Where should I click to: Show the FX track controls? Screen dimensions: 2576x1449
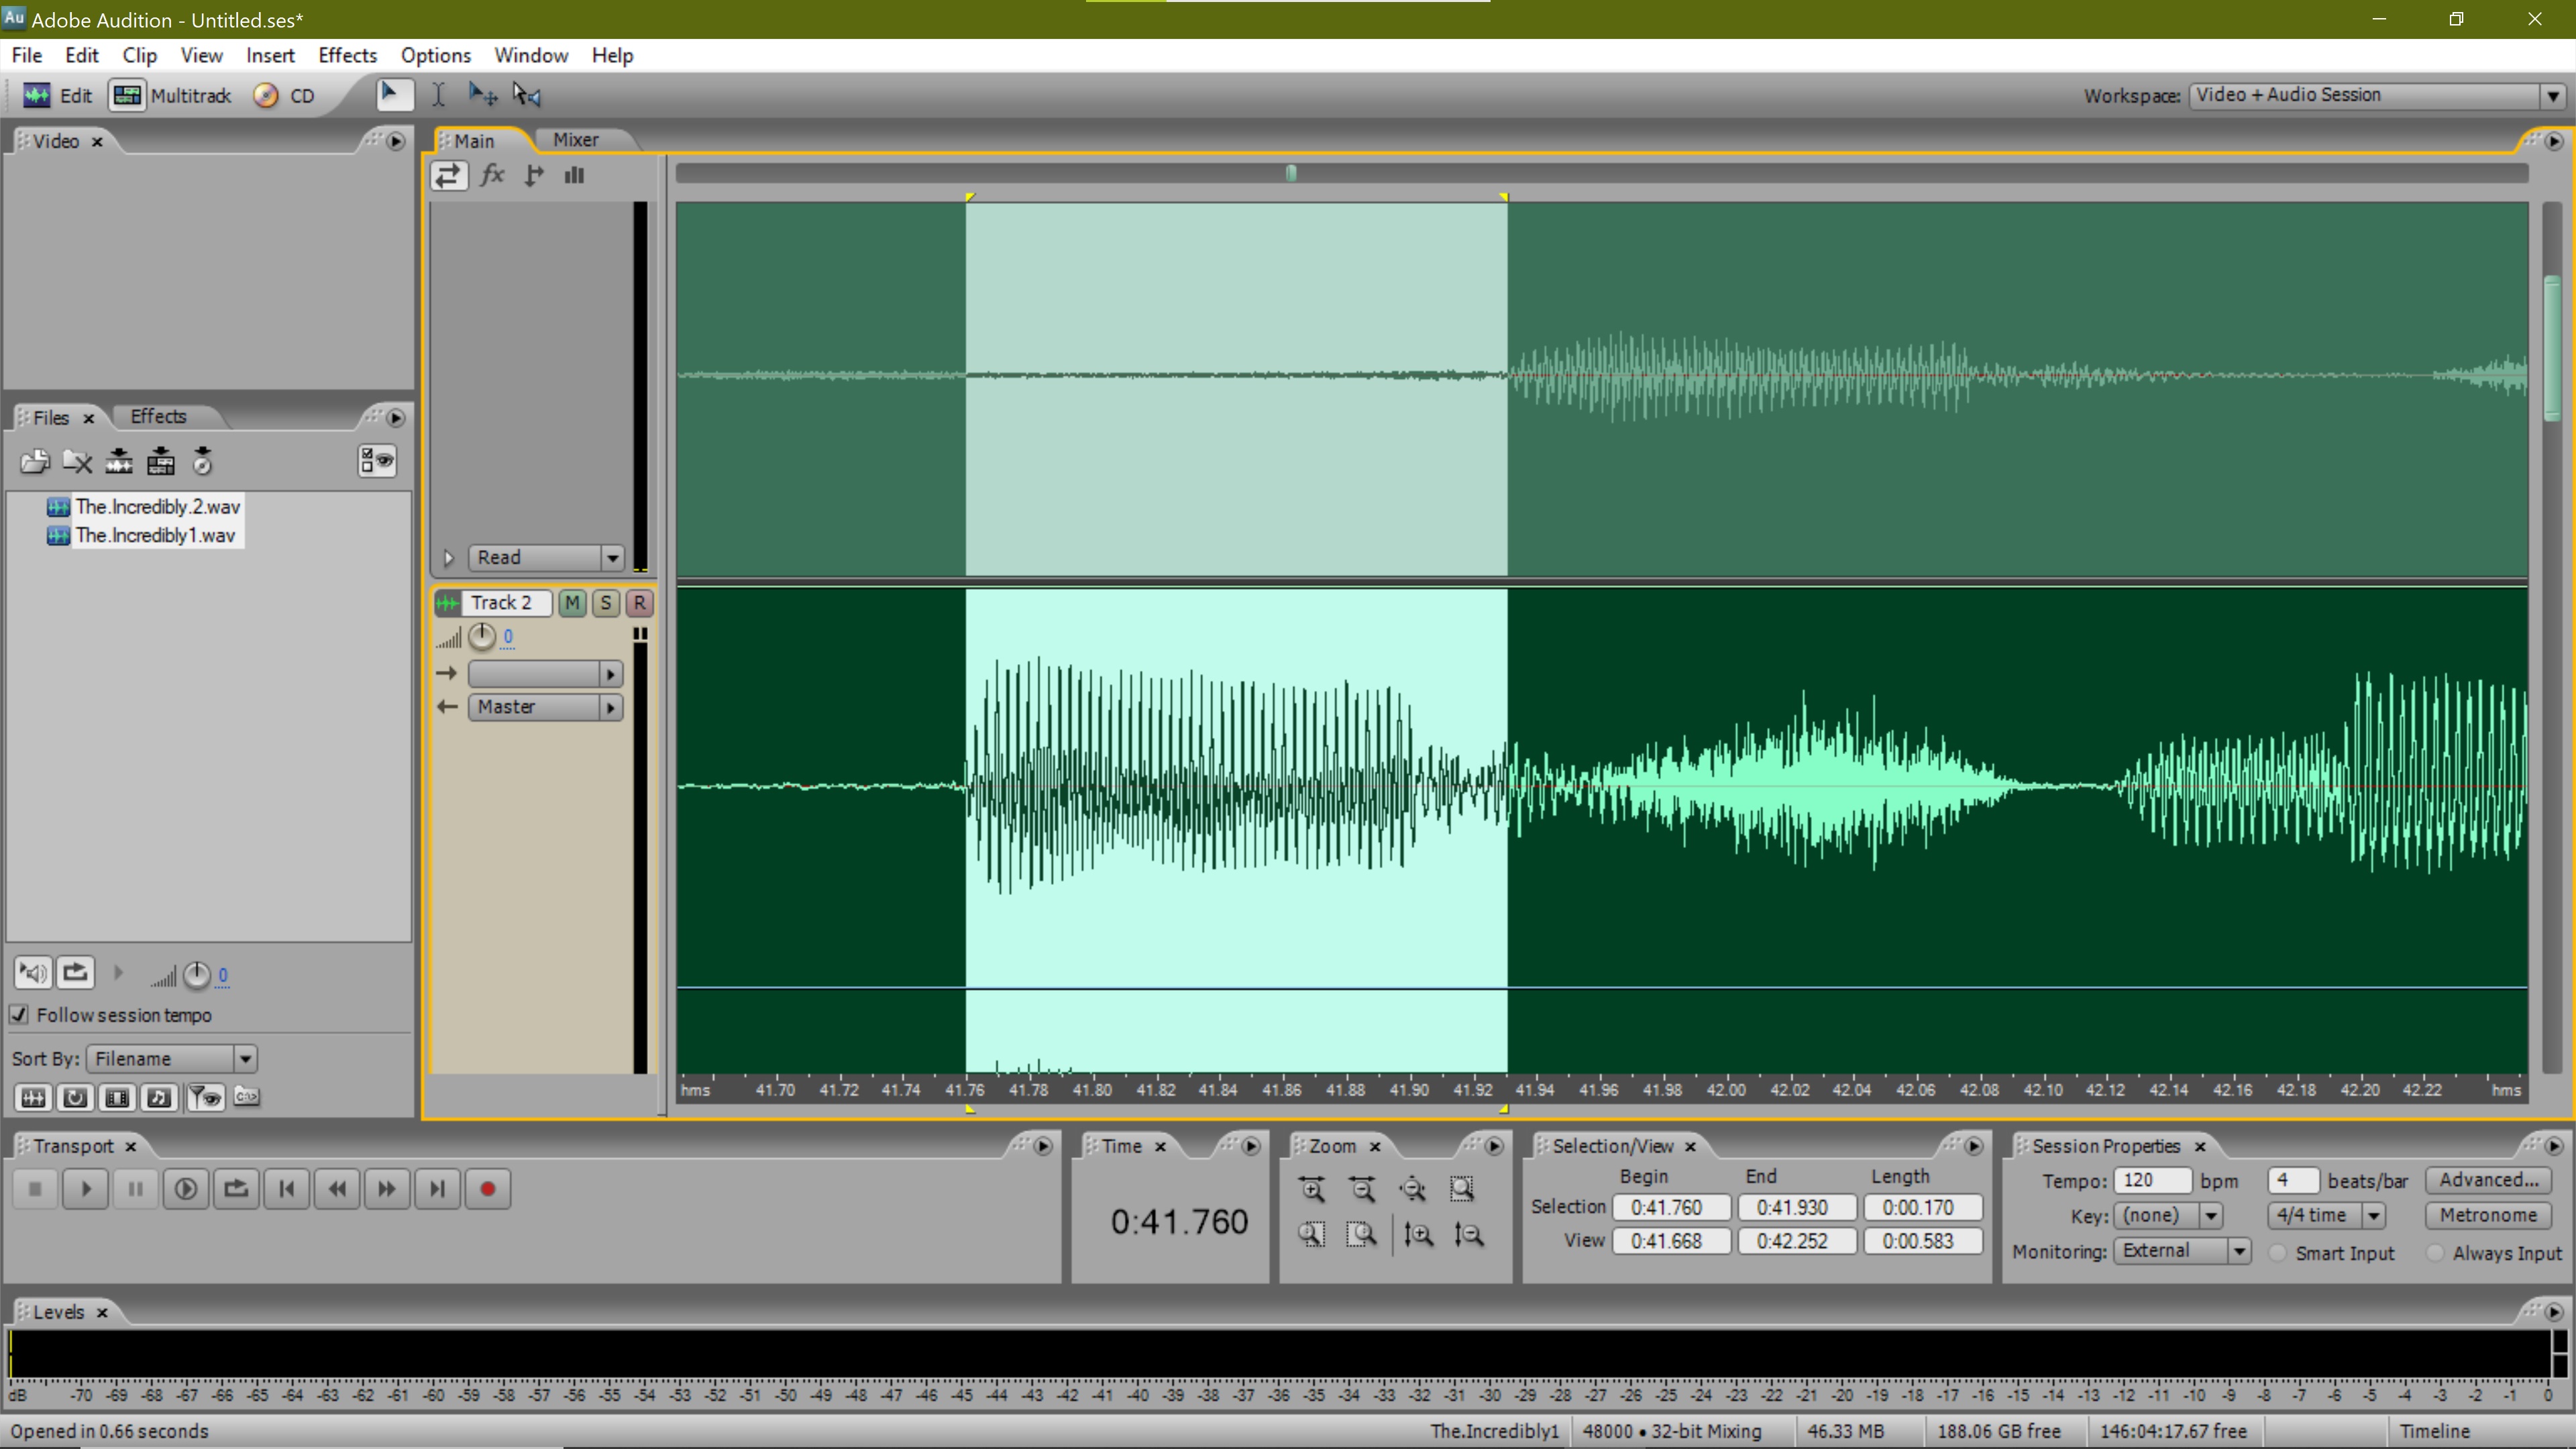[x=492, y=176]
